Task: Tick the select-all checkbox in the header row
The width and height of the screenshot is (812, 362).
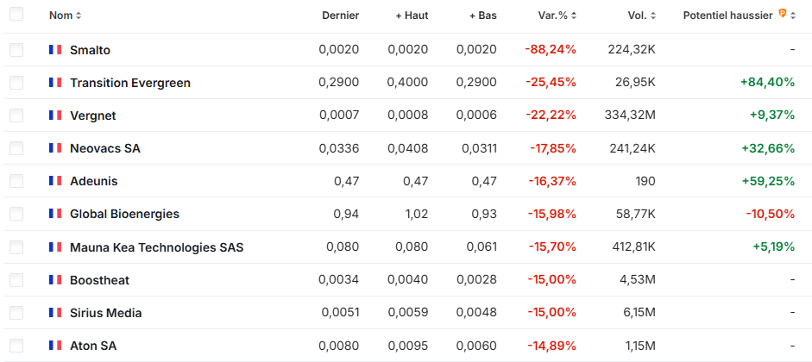Action: (x=16, y=16)
